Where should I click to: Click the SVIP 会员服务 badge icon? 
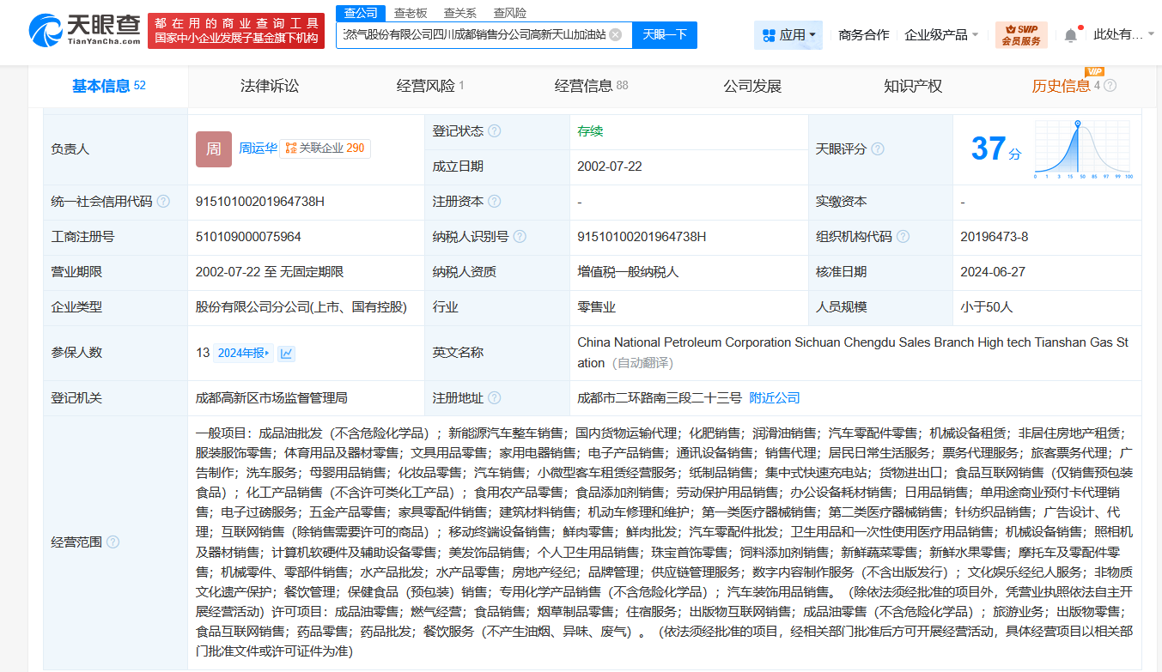pos(1020,35)
